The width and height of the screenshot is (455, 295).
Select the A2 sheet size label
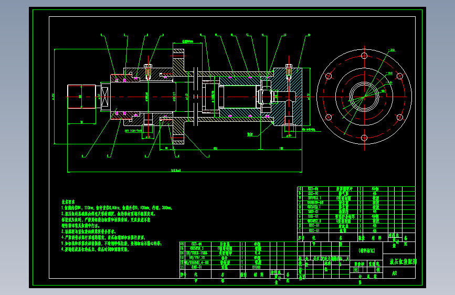coord(395,273)
